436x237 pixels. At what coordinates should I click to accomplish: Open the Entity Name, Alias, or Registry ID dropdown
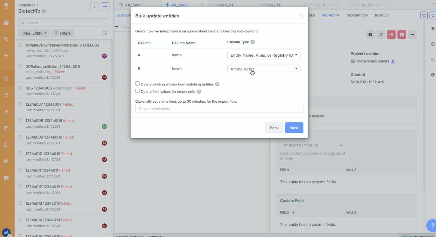click(x=264, y=55)
